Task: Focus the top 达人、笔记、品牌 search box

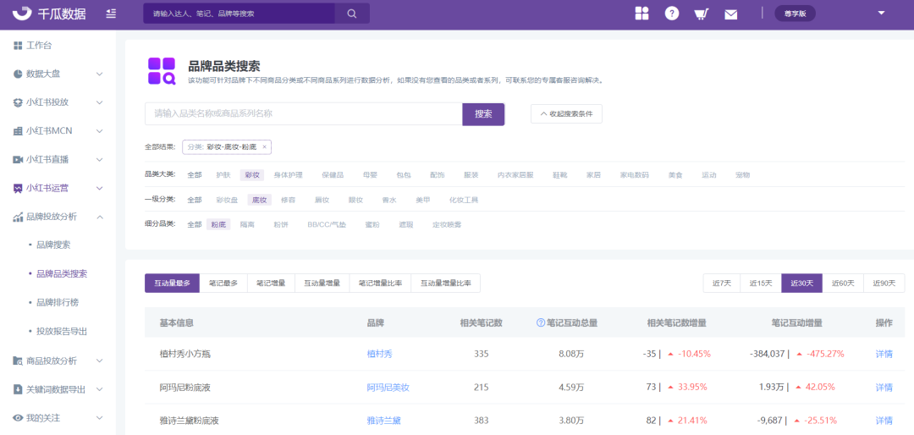Action: (x=239, y=14)
